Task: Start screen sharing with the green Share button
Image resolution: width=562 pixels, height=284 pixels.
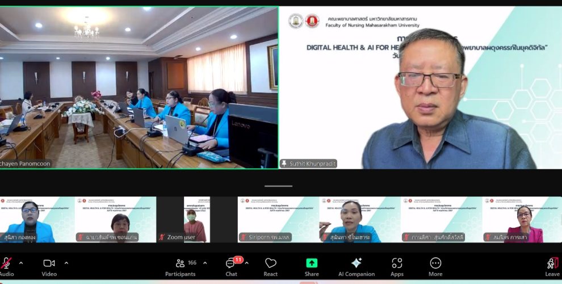Action: click(312, 267)
